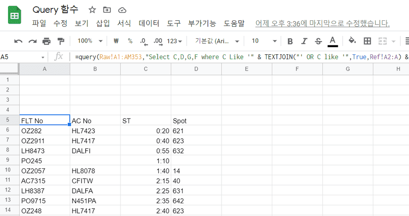Increase decimal places
This screenshot has height=216, width=409.
pyautogui.click(x=158, y=41)
